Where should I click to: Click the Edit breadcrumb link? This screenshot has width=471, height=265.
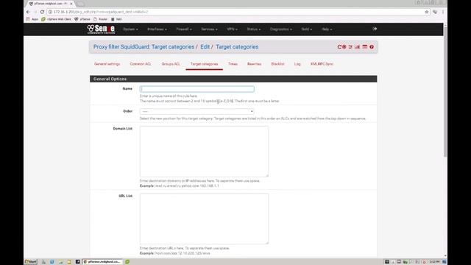click(205, 47)
